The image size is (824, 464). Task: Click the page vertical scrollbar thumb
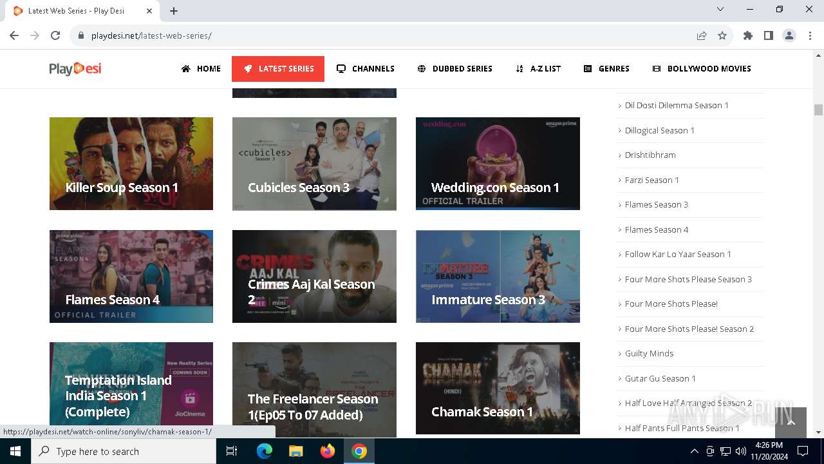point(818,110)
